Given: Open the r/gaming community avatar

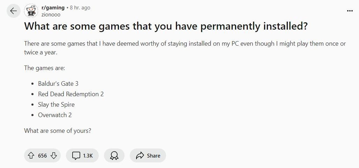Looking at the screenshot, I should [x=31, y=11].
